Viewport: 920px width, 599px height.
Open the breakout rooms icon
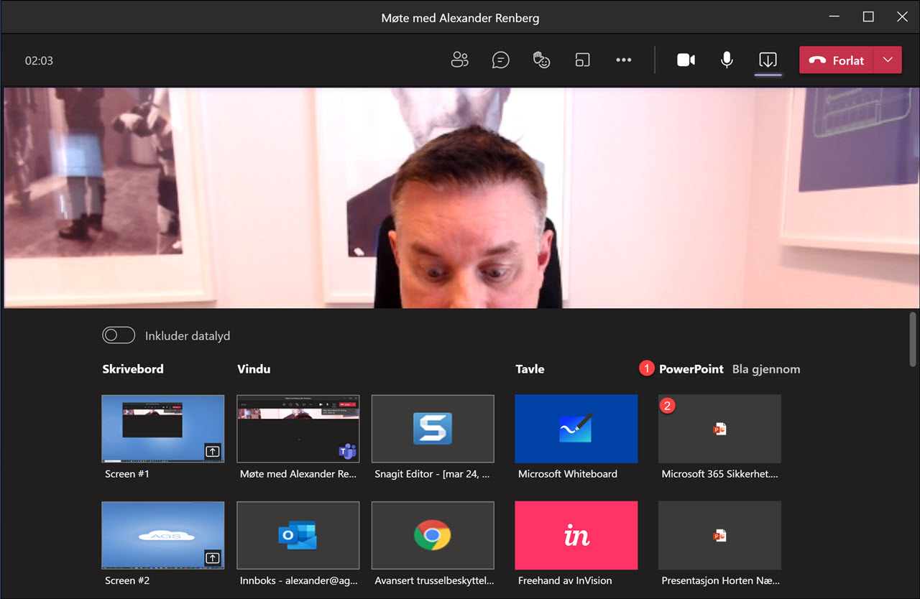tap(582, 60)
